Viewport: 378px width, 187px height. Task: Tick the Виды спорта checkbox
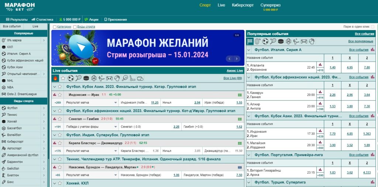click(x=75, y=27)
